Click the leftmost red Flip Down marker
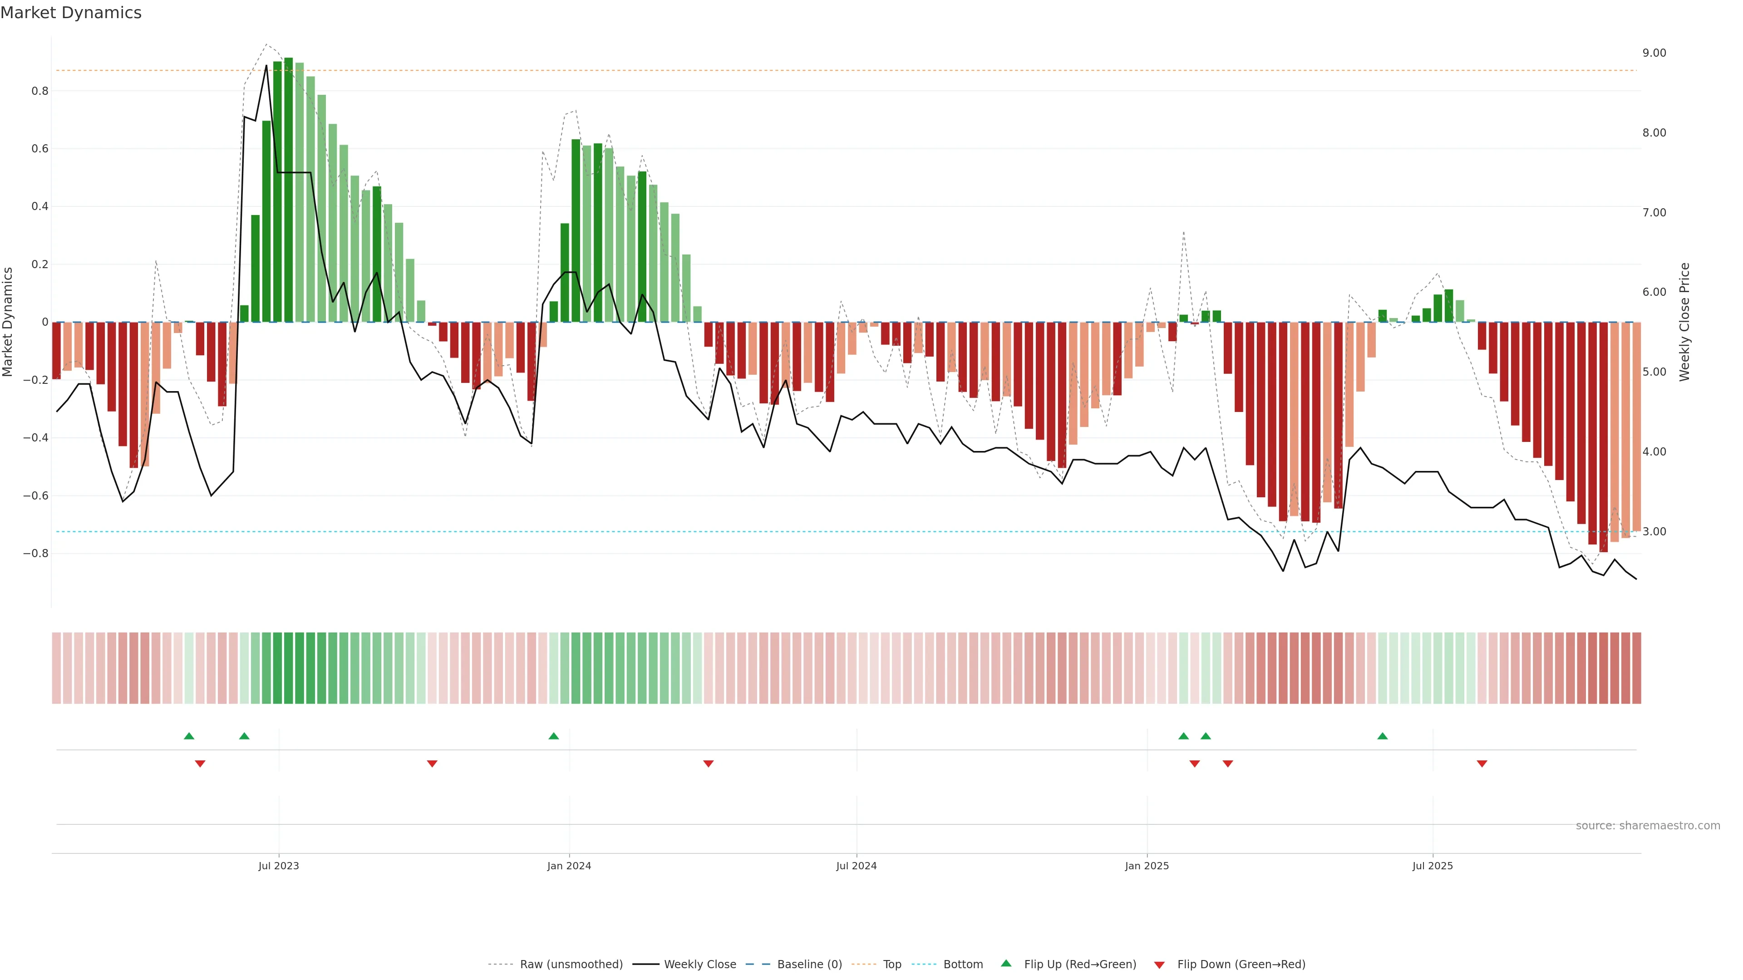Screen dimensions: 1743x980 (x=200, y=764)
